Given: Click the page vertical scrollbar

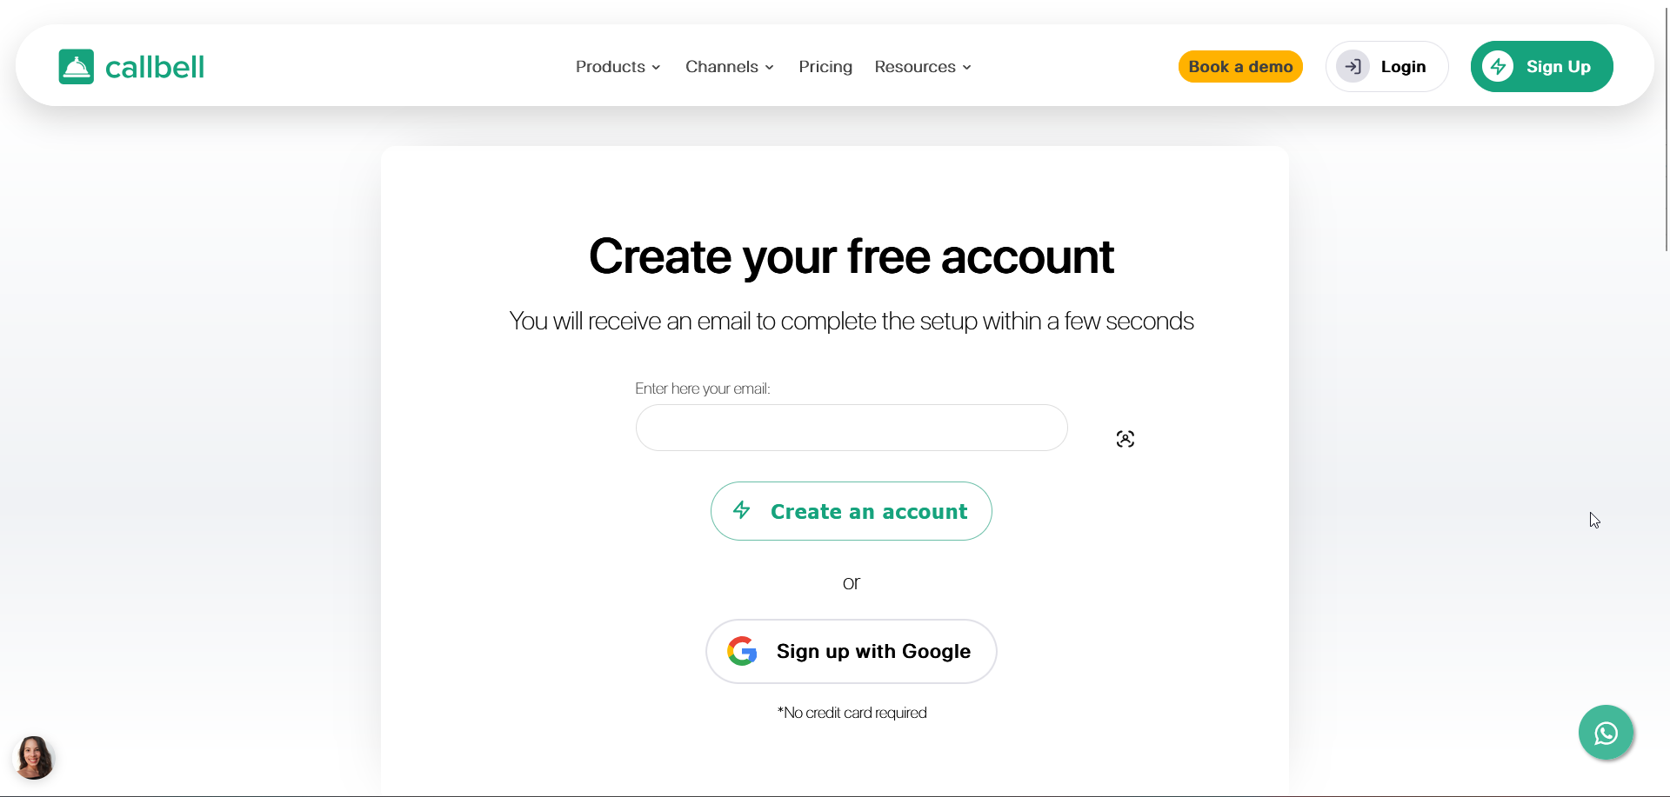Looking at the screenshot, I should click(x=1666, y=130).
